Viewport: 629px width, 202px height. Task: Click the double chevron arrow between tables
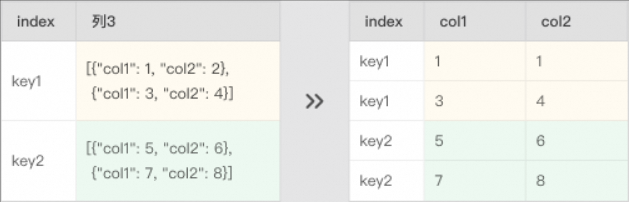click(x=314, y=101)
